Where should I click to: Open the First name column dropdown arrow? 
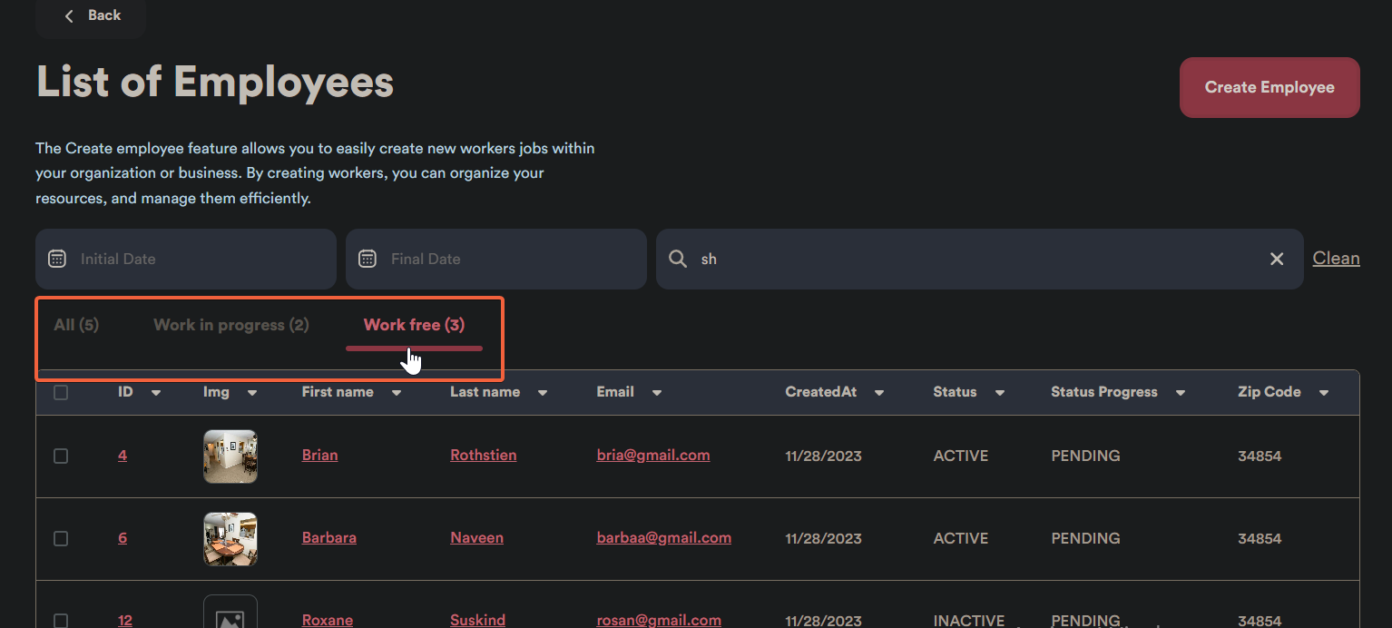pyautogui.click(x=397, y=393)
